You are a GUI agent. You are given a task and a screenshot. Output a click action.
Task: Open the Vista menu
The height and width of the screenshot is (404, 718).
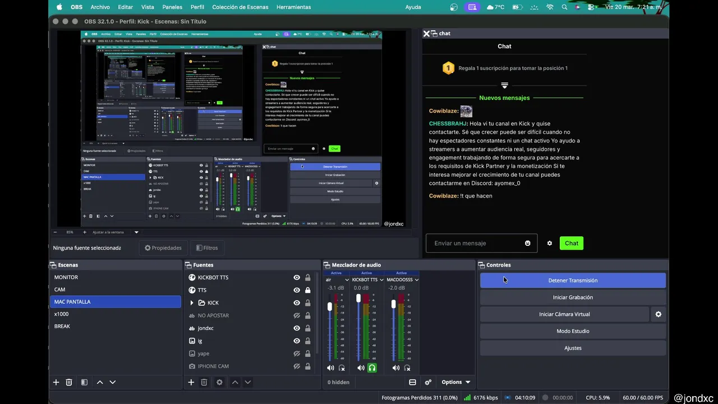(148, 7)
